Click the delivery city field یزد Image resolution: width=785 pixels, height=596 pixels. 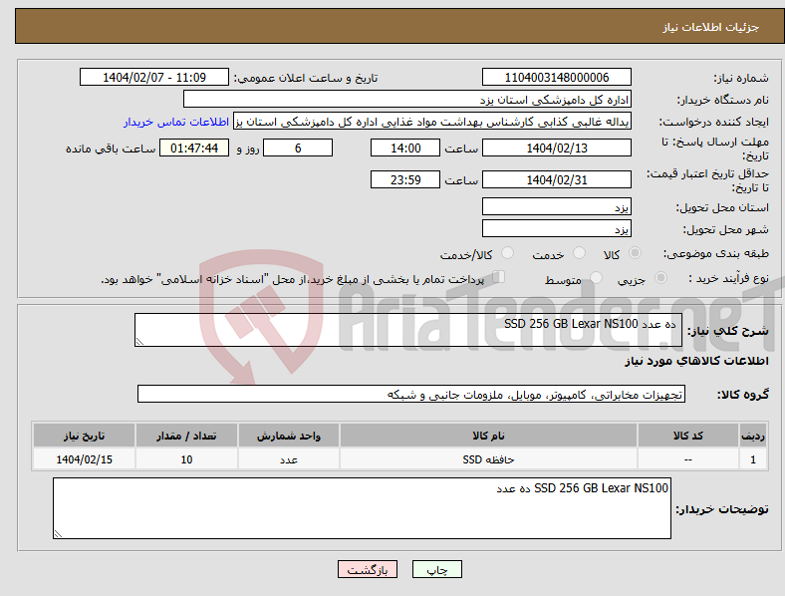pyautogui.click(x=556, y=228)
